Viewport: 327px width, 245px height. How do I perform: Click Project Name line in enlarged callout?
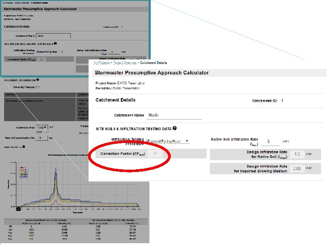(120, 83)
